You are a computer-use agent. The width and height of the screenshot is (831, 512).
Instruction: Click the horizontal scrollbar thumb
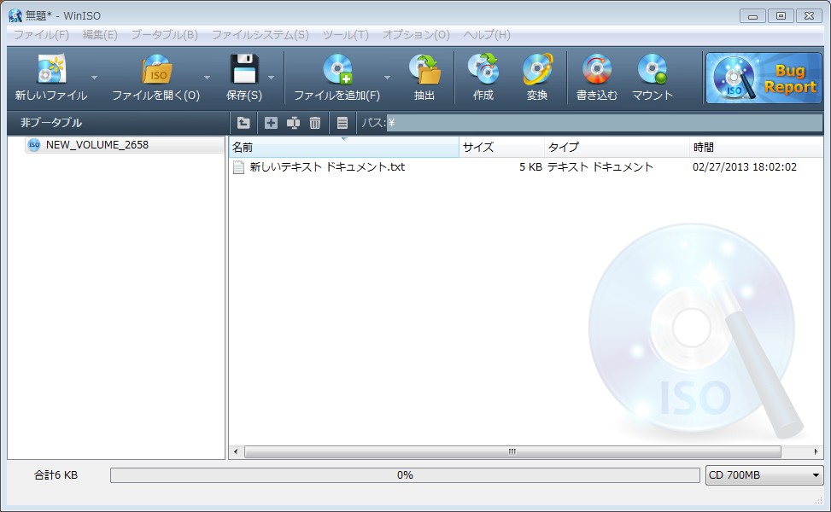click(512, 451)
